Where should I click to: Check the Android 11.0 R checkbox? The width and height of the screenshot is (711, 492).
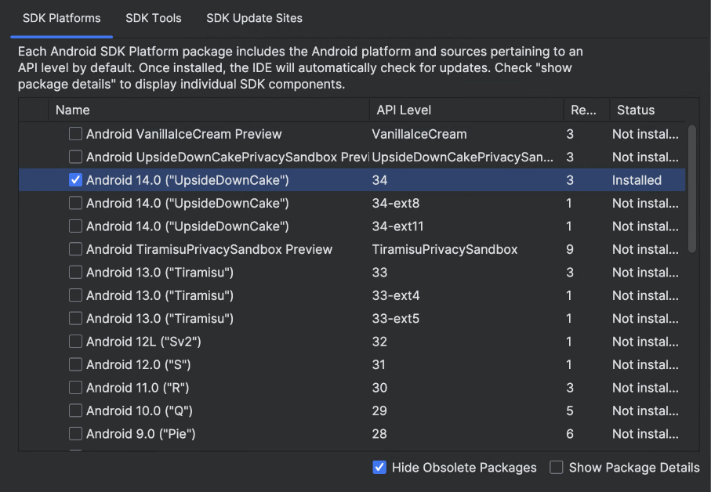(x=75, y=388)
